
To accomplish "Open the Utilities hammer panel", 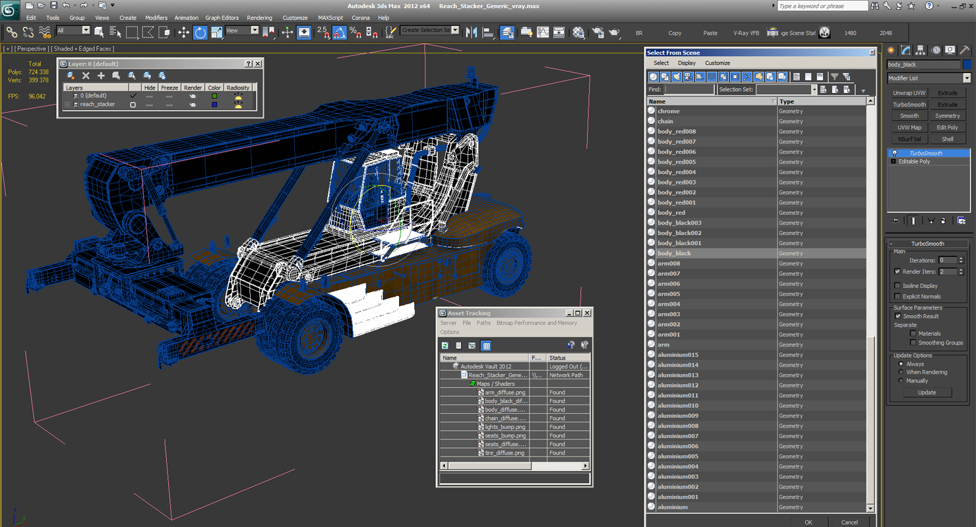I will (965, 50).
